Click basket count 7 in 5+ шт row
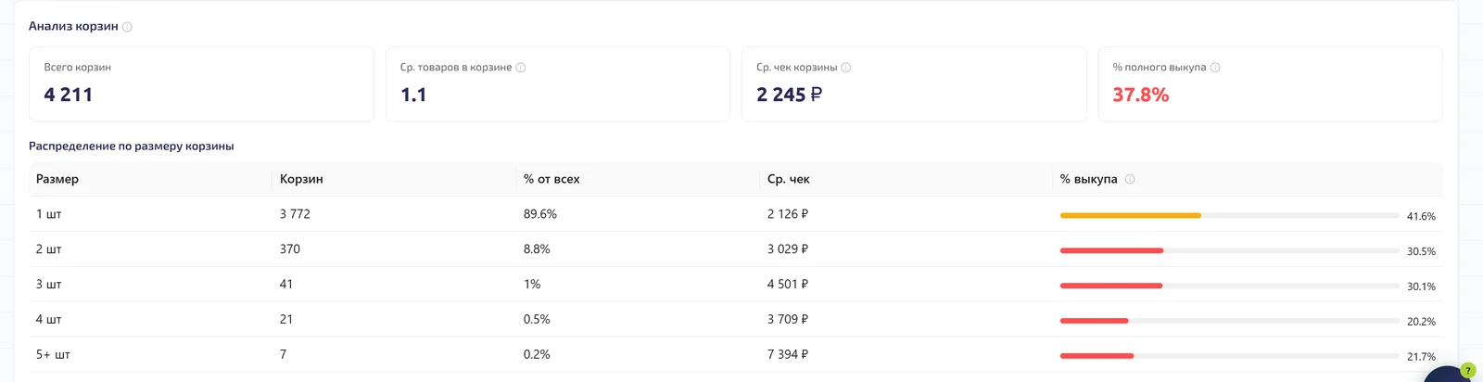 (284, 355)
